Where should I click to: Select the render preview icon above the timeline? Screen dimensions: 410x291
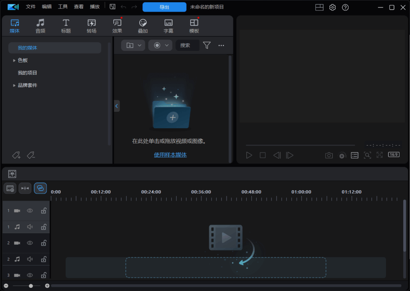point(342,155)
